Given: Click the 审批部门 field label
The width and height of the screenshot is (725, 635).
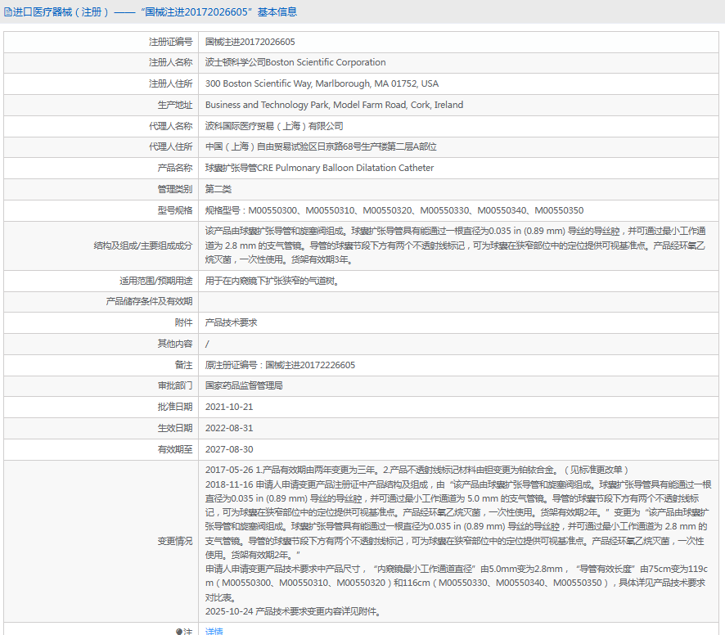Looking at the screenshot, I should [x=175, y=385].
